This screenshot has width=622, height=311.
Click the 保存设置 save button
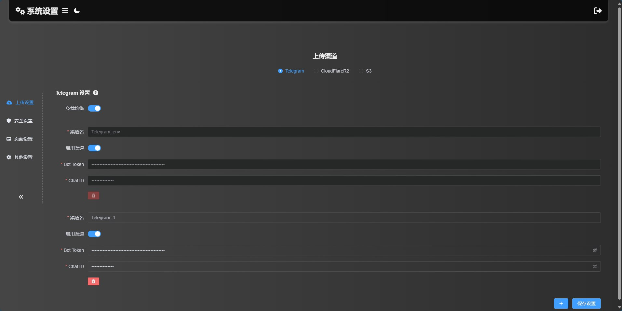tap(587, 304)
